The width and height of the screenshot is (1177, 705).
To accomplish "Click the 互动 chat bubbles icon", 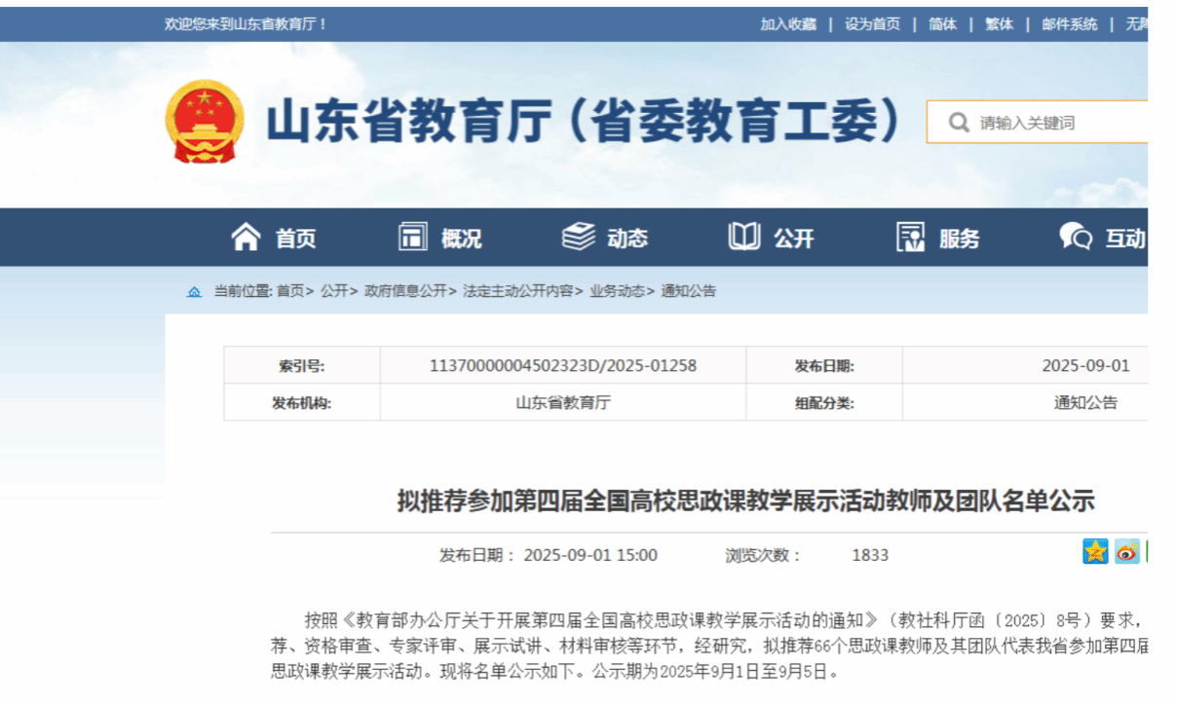I will coord(1076,237).
